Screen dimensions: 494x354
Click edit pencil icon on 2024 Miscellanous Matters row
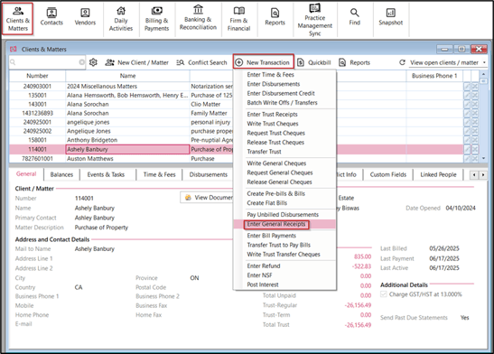(467, 87)
